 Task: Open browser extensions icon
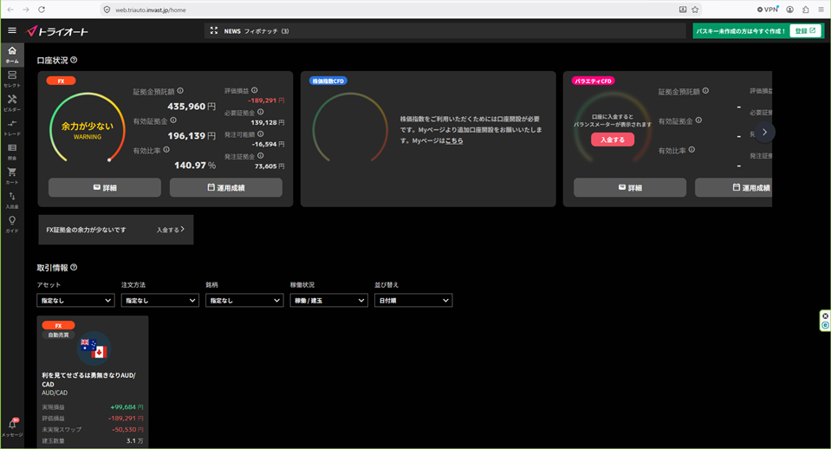[x=806, y=10]
